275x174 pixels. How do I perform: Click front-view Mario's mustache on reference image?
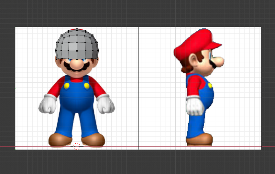[77, 67]
